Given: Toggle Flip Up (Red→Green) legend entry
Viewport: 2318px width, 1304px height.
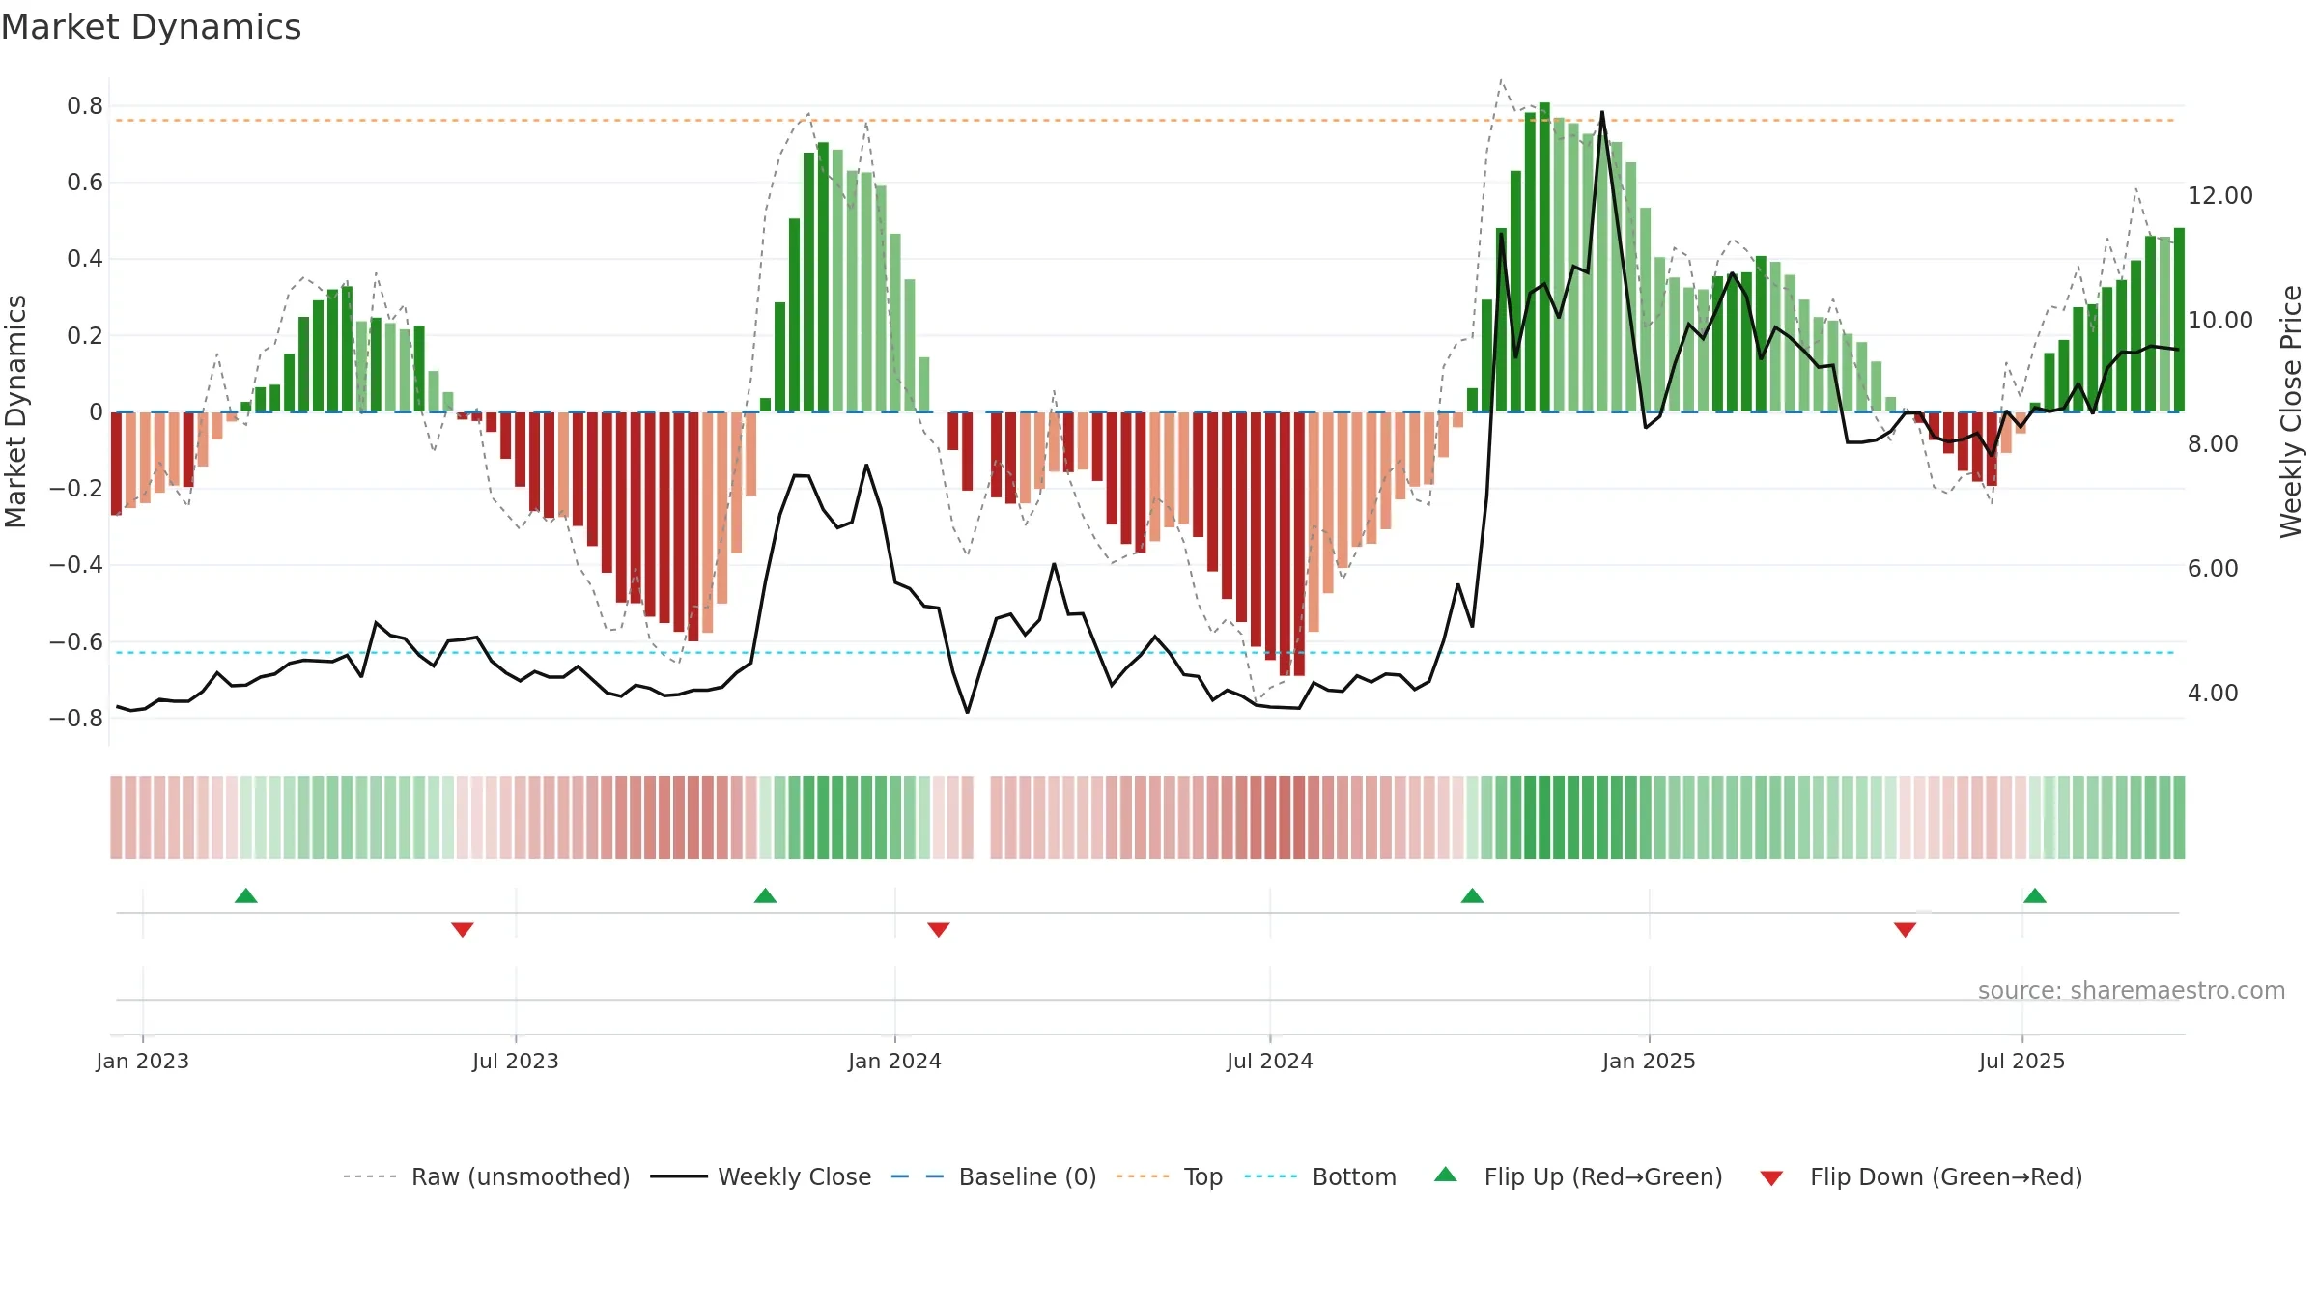Looking at the screenshot, I should (1578, 1176).
